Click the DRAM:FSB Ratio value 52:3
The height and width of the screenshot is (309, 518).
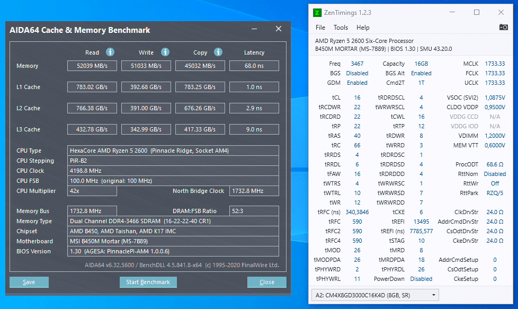pos(254,211)
